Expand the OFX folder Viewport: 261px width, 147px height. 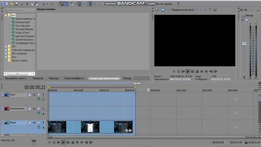pyautogui.click(x=6, y=47)
